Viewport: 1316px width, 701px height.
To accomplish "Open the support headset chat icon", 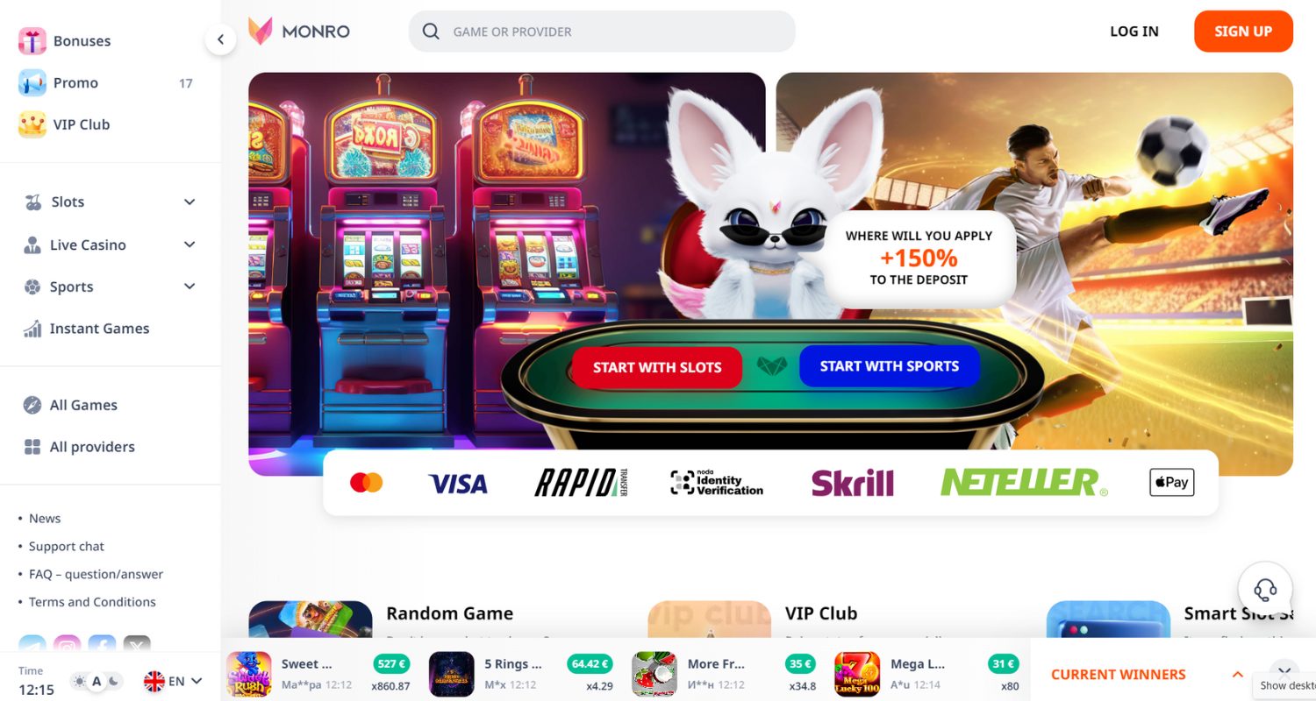I will click(x=1265, y=589).
